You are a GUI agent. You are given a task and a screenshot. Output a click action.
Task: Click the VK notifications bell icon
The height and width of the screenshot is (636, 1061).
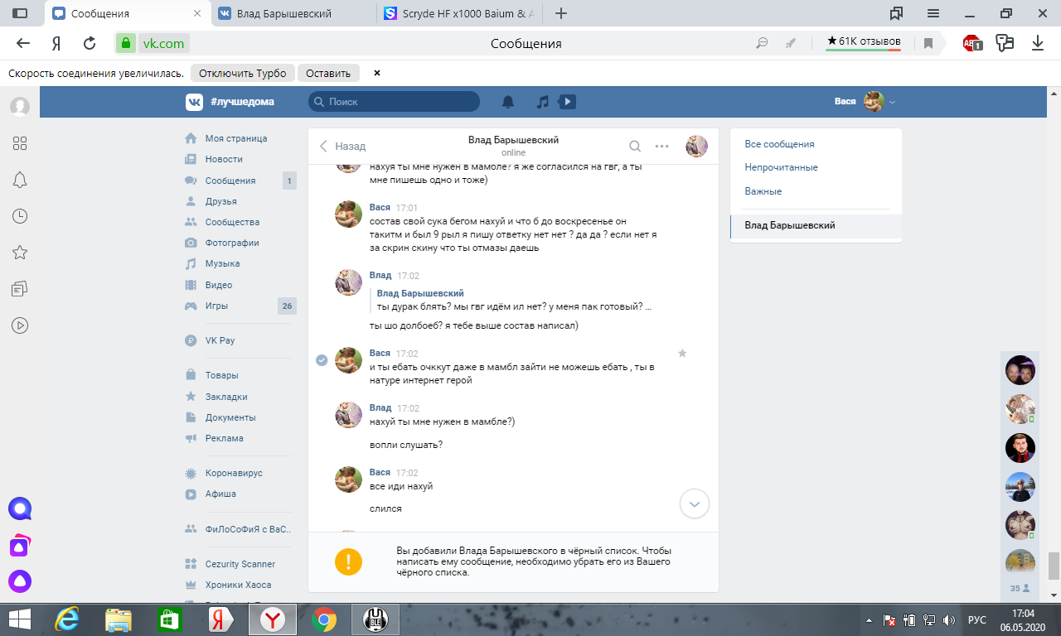point(508,102)
